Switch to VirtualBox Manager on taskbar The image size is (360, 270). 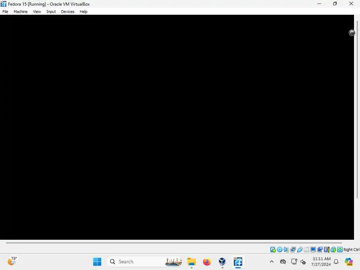coord(222,262)
